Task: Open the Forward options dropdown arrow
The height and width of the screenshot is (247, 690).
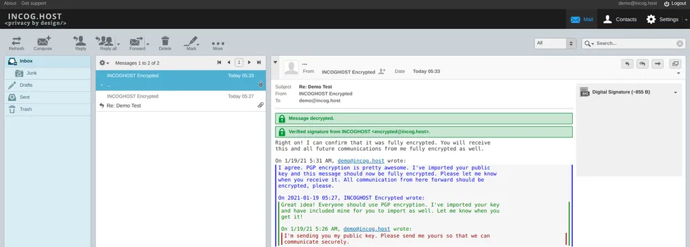Action: coord(148,44)
